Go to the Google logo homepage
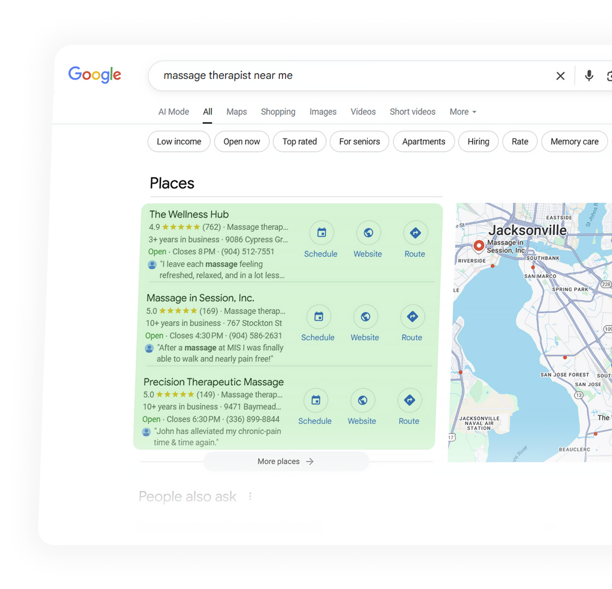Viewport: 612px width, 589px height. click(x=95, y=75)
